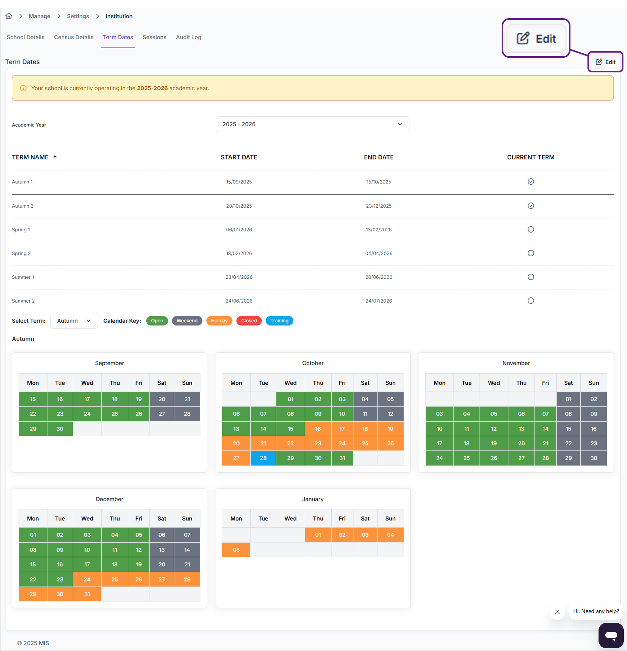This screenshot has height=651, width=627.
Task: Select Spring 1 as current term
Action: click(531, 229)
